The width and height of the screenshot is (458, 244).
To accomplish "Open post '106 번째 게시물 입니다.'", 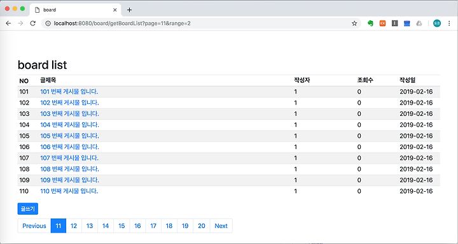I will point(69,147).
